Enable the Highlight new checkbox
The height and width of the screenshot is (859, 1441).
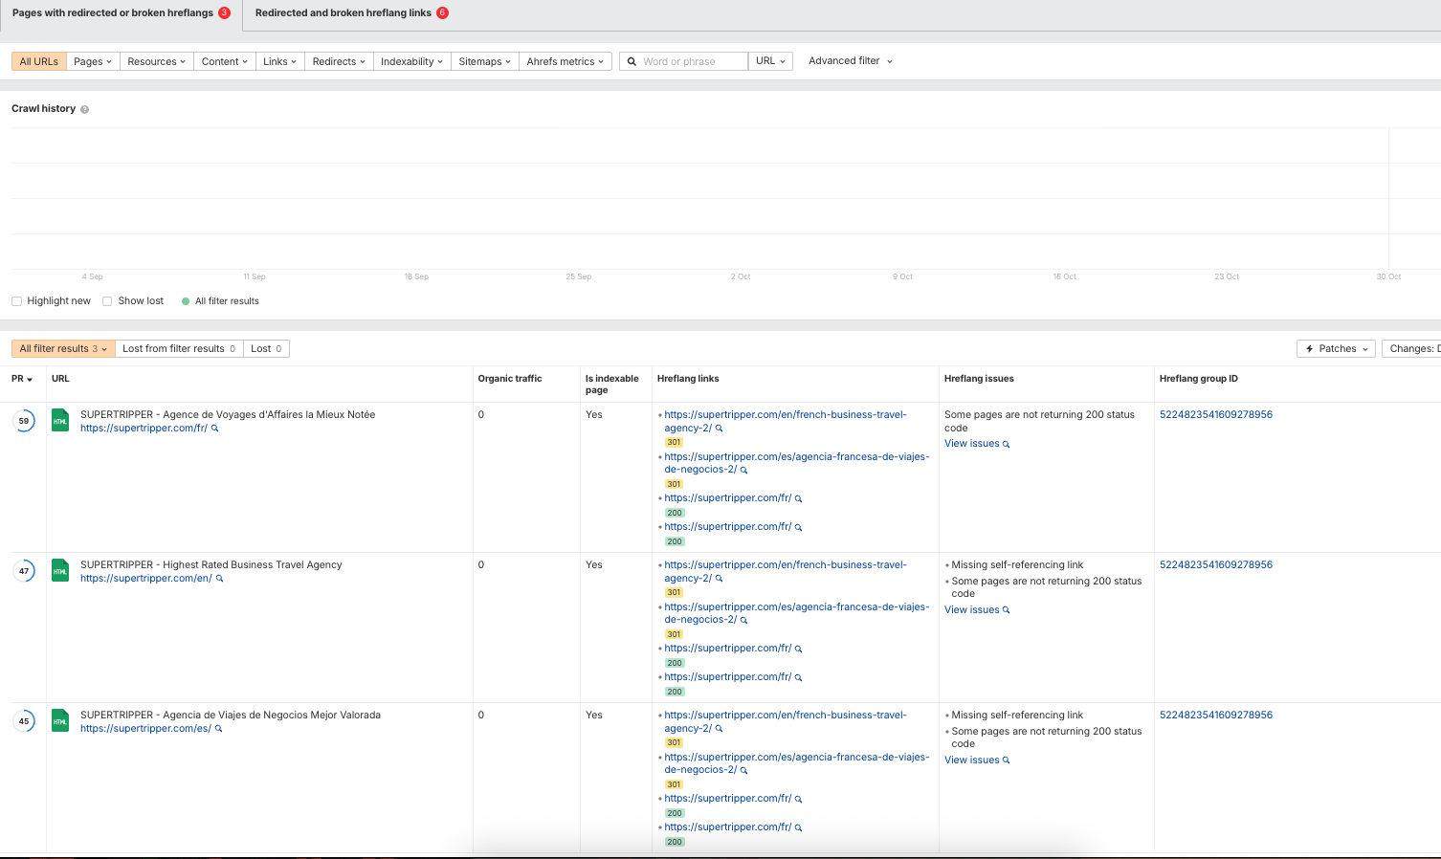(17, 301)
